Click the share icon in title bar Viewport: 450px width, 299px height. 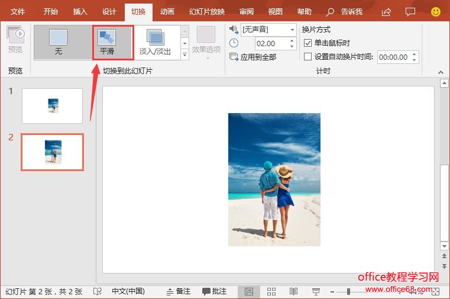386,12
